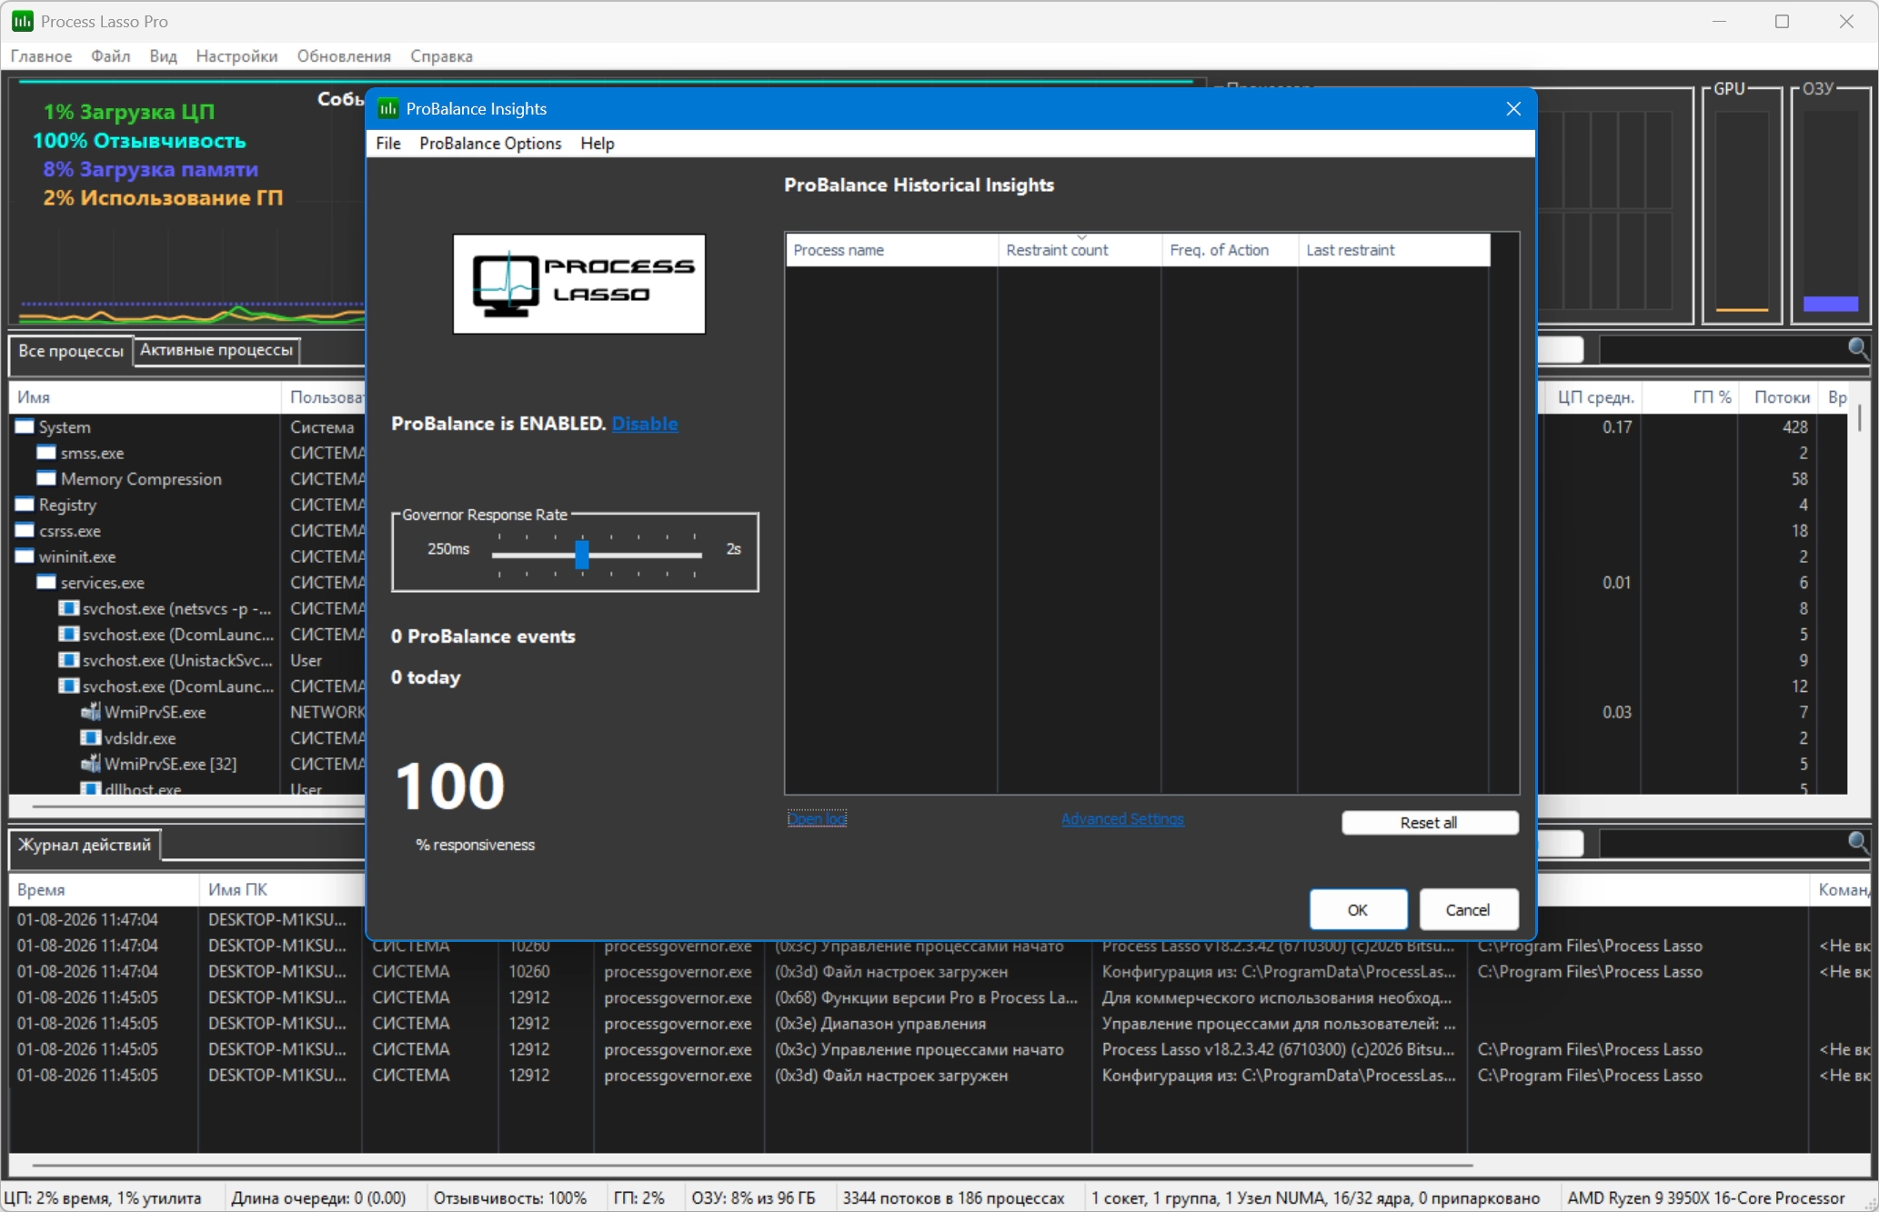The width and height of the screenshot is (1879, 1212).
Task: Switch to the Все процессы tab
Action: click(71, 351)
